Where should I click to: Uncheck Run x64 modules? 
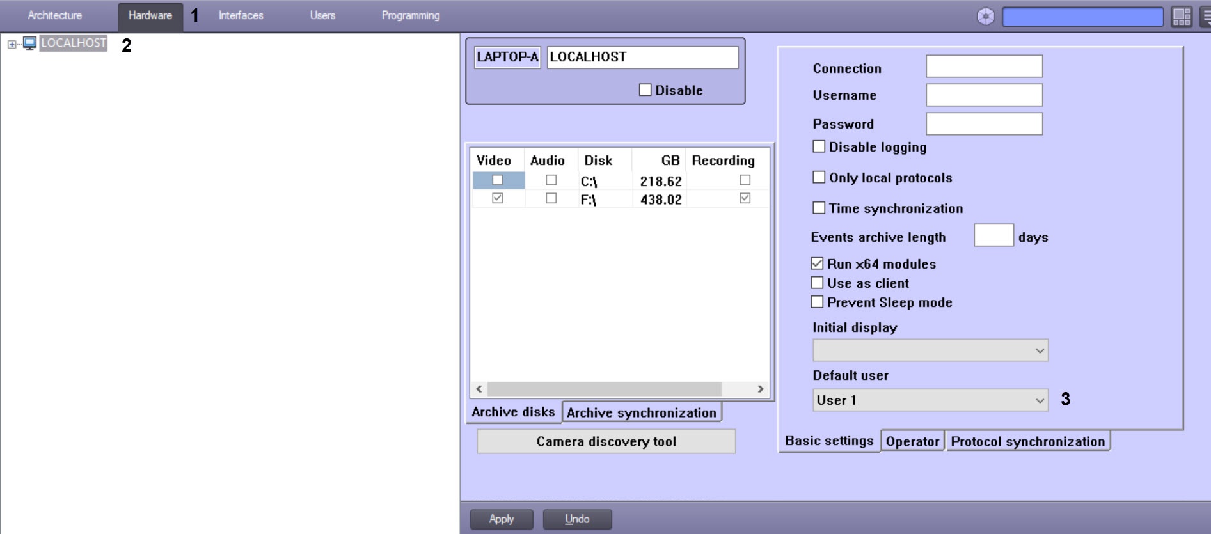click(817, 263)
